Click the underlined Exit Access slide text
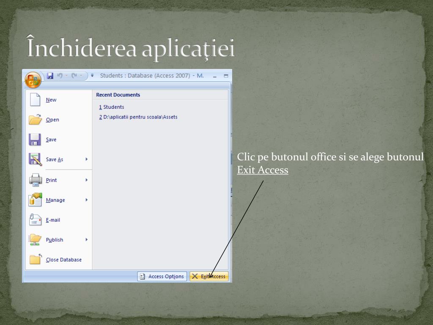Image resolution: width=433 pixels, height=325 pixels. coord(263,170)
